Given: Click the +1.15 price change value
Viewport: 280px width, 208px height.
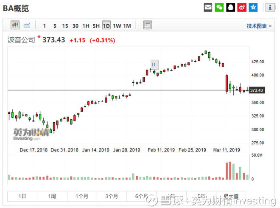Looking at the screenshot, I should pyautogui.click(x=78, y=40).
